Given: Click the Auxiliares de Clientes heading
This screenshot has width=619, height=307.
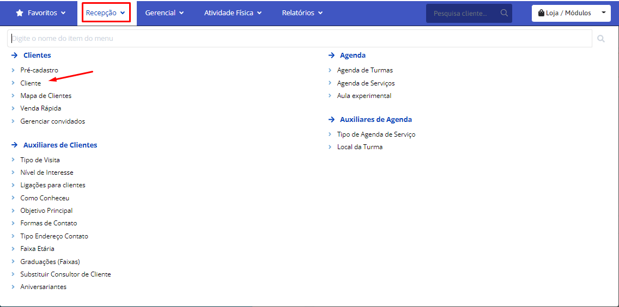Looking at the screenshot, I should click(x=60, y=145).
